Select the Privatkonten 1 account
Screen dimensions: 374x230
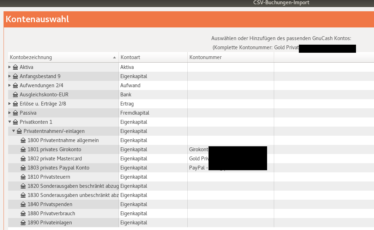pos(191,122)
